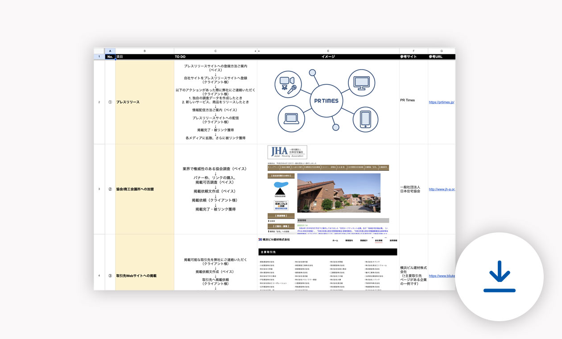Open the https://www.biluke link
This screenshot has width=562, height=339.
(442, 276)
